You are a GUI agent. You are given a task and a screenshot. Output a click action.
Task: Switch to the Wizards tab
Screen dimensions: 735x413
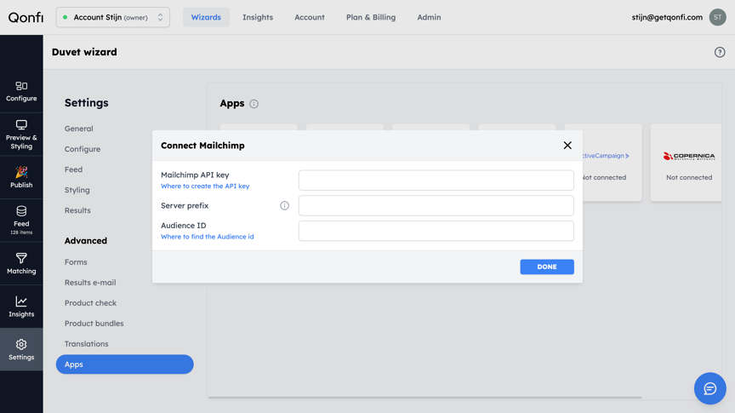[206, 17]
